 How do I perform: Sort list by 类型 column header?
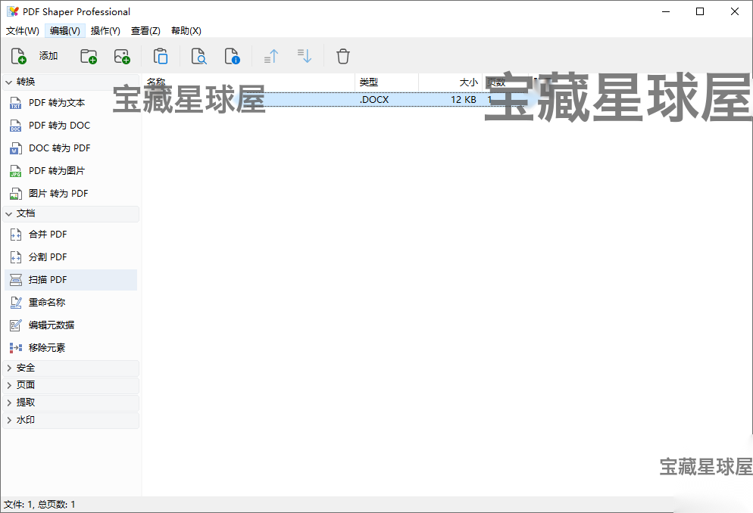tap(386, 82)
